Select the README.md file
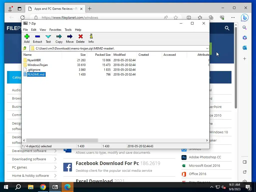The image size is (256, 192). (36, 74)
